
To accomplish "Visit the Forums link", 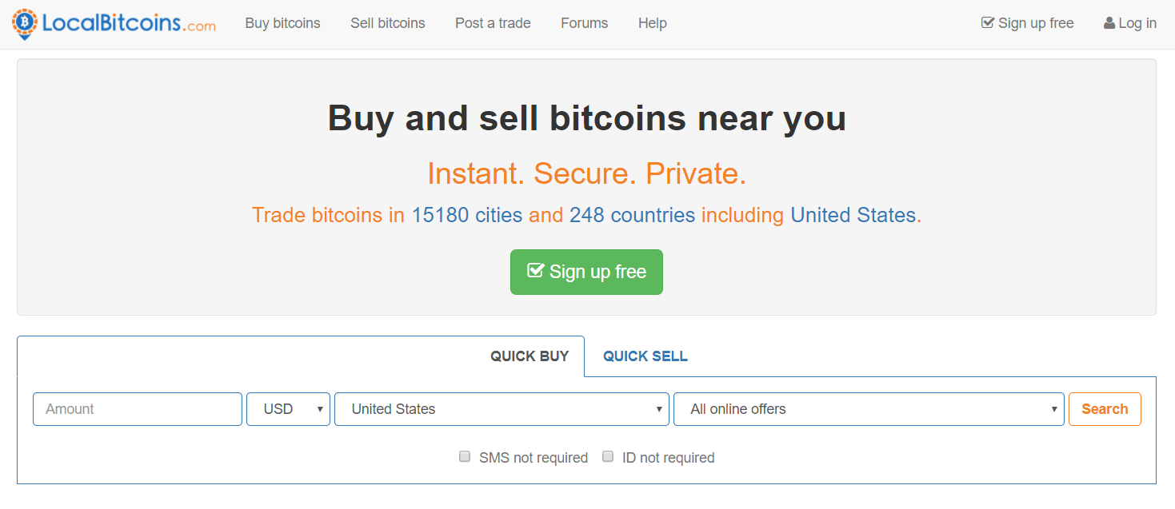I will (585, 23).
